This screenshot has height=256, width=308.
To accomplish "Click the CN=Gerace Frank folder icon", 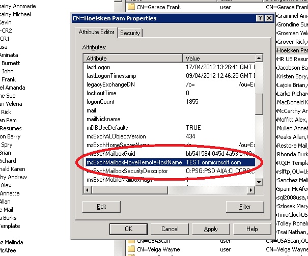I will click(131, 8).
